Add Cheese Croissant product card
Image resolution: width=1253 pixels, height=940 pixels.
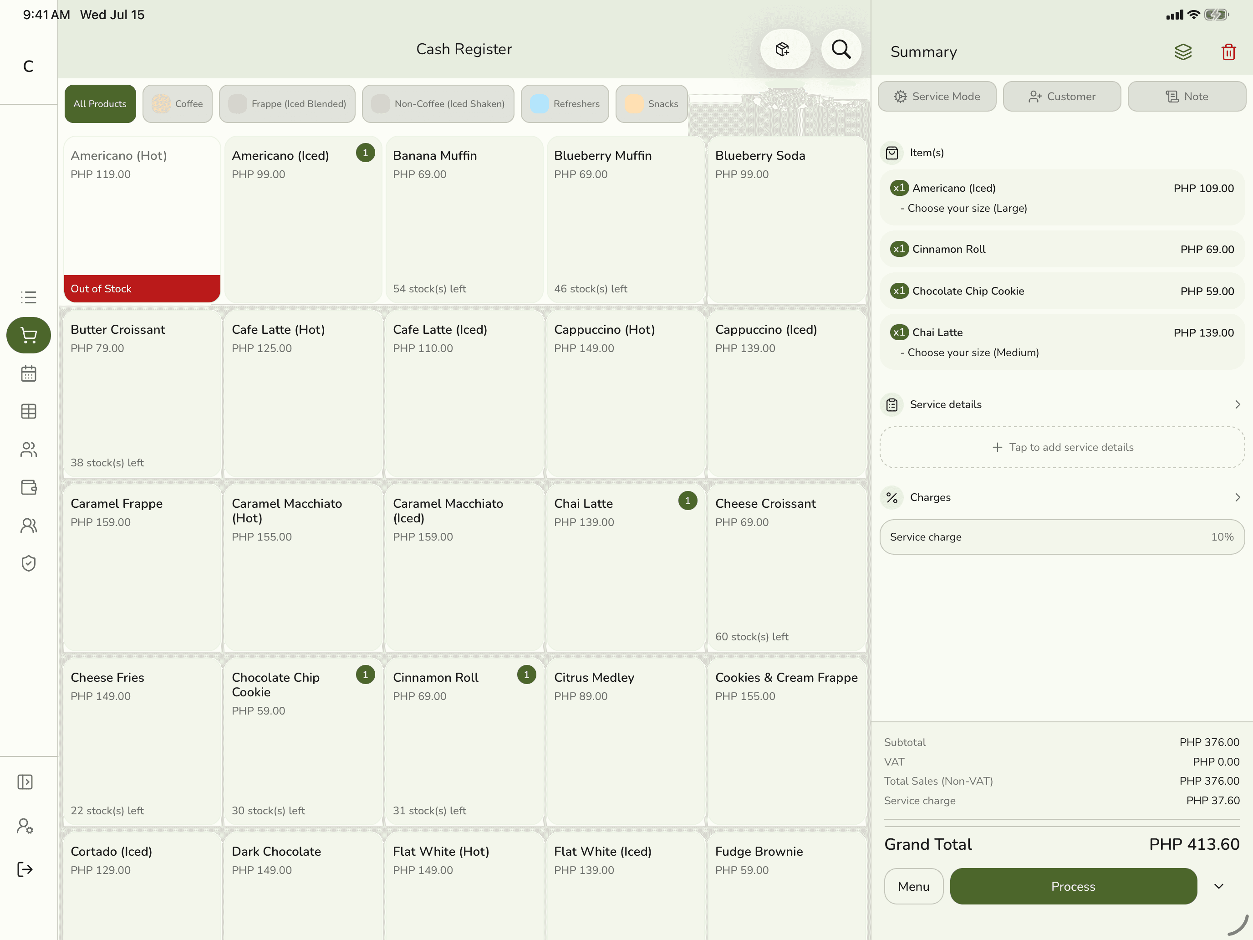coord(787,567)
